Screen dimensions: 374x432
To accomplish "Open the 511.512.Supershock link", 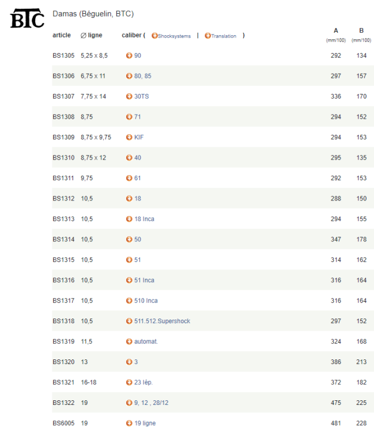I will pos(162,321).
